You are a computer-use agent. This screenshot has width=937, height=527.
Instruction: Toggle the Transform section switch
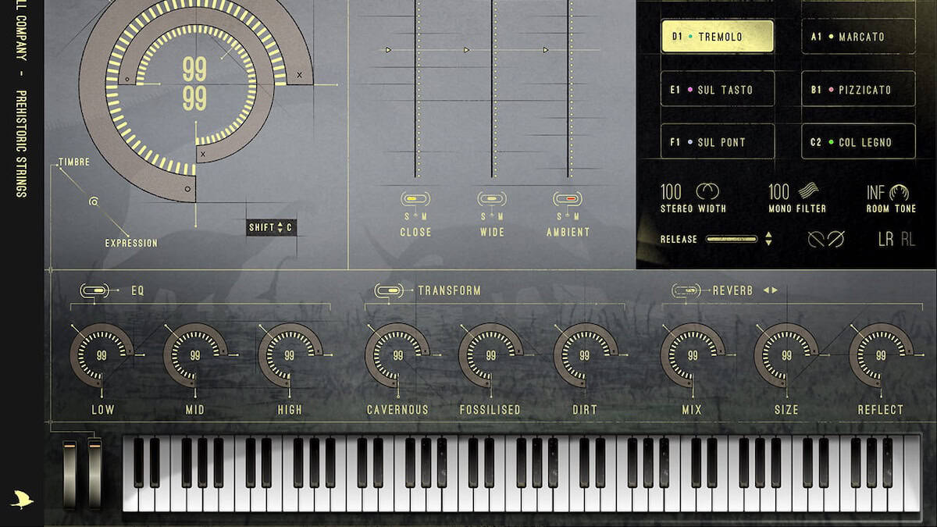(x=387, y=290)
